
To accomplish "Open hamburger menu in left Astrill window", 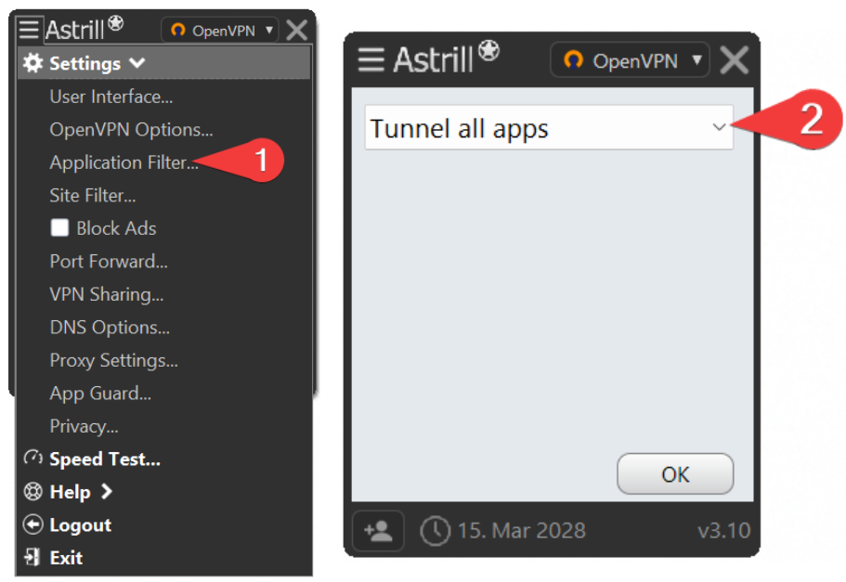I will (x=29, y=29).
